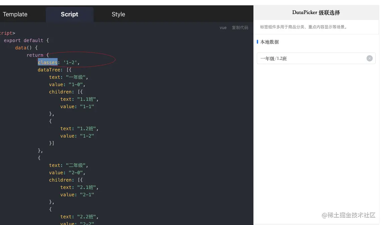Click the highlighted classes property name
The width and height of the screenshot is (382, 225).
pyautogui.click(x=48, y=62)
